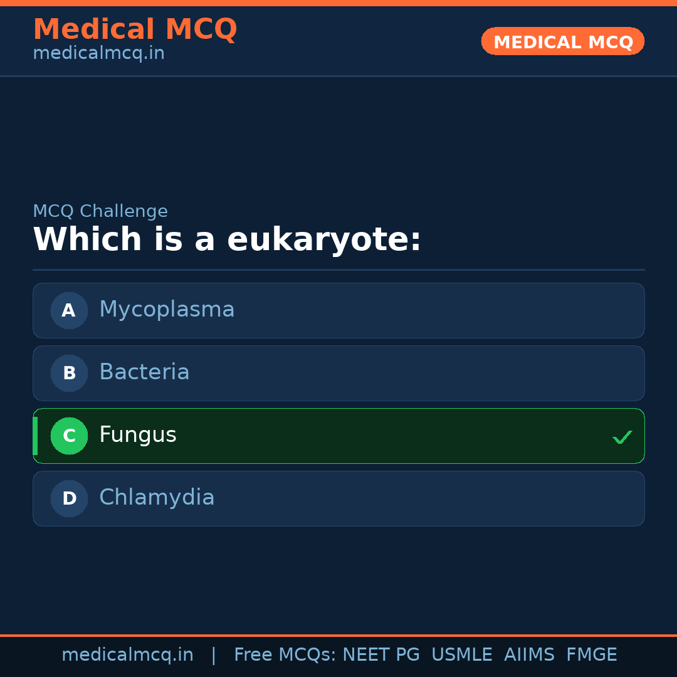Click the green C badge icon
677x677 pixels.
[69, 436]
